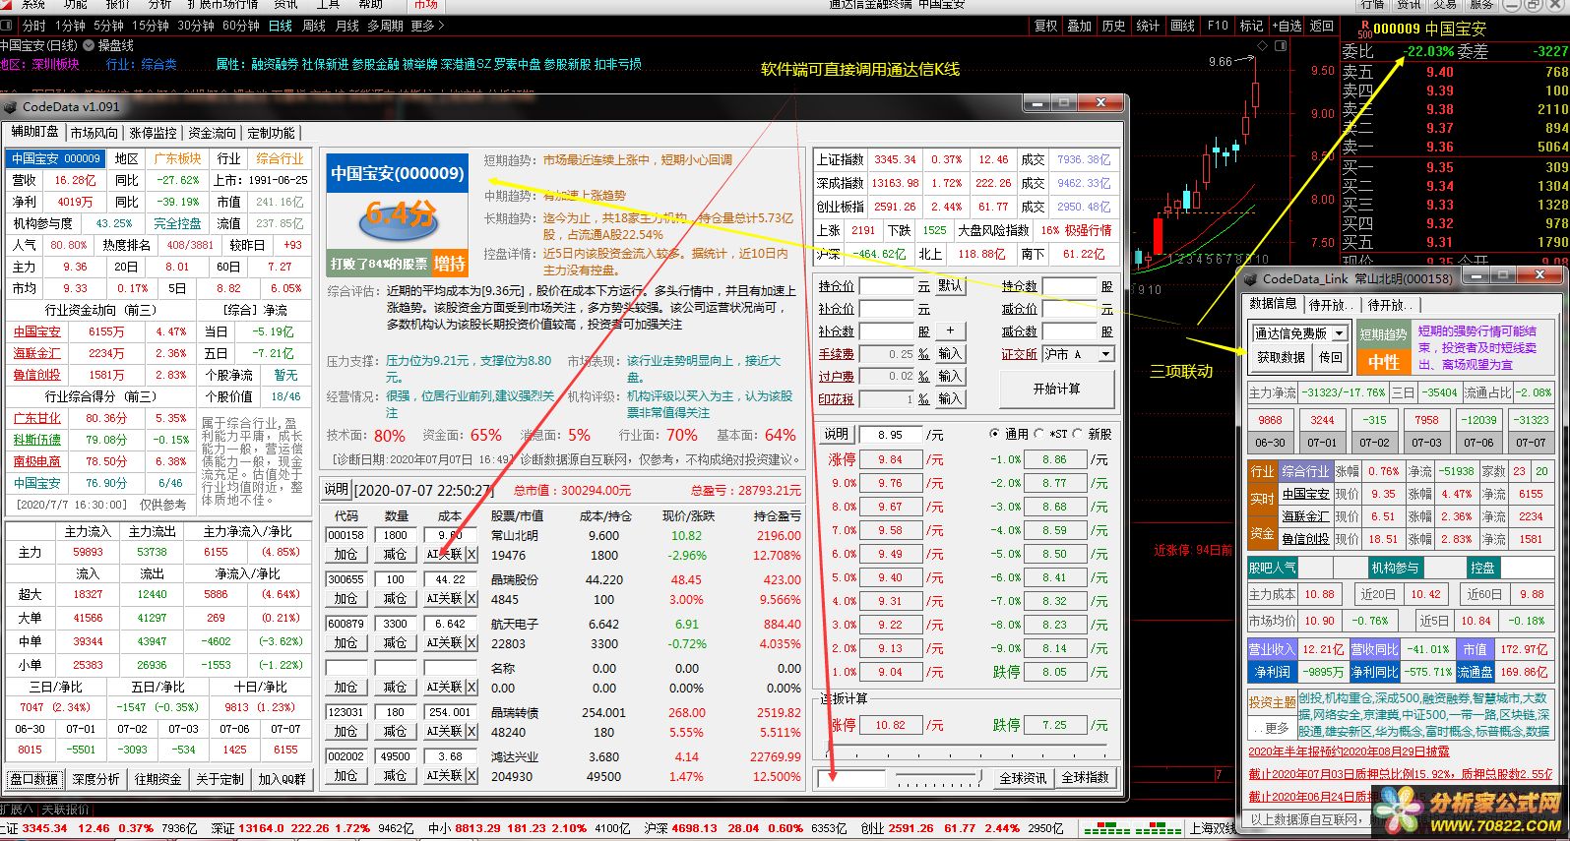This screenshot has width=1570, height=841.
Task: Open 全球指数
Action: (x=1086, y=778)
